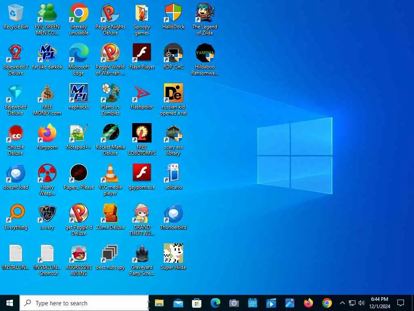Click The Legend of Zilda icon
The width and height of the screenshot is (414, 311).
pos(205,13)
